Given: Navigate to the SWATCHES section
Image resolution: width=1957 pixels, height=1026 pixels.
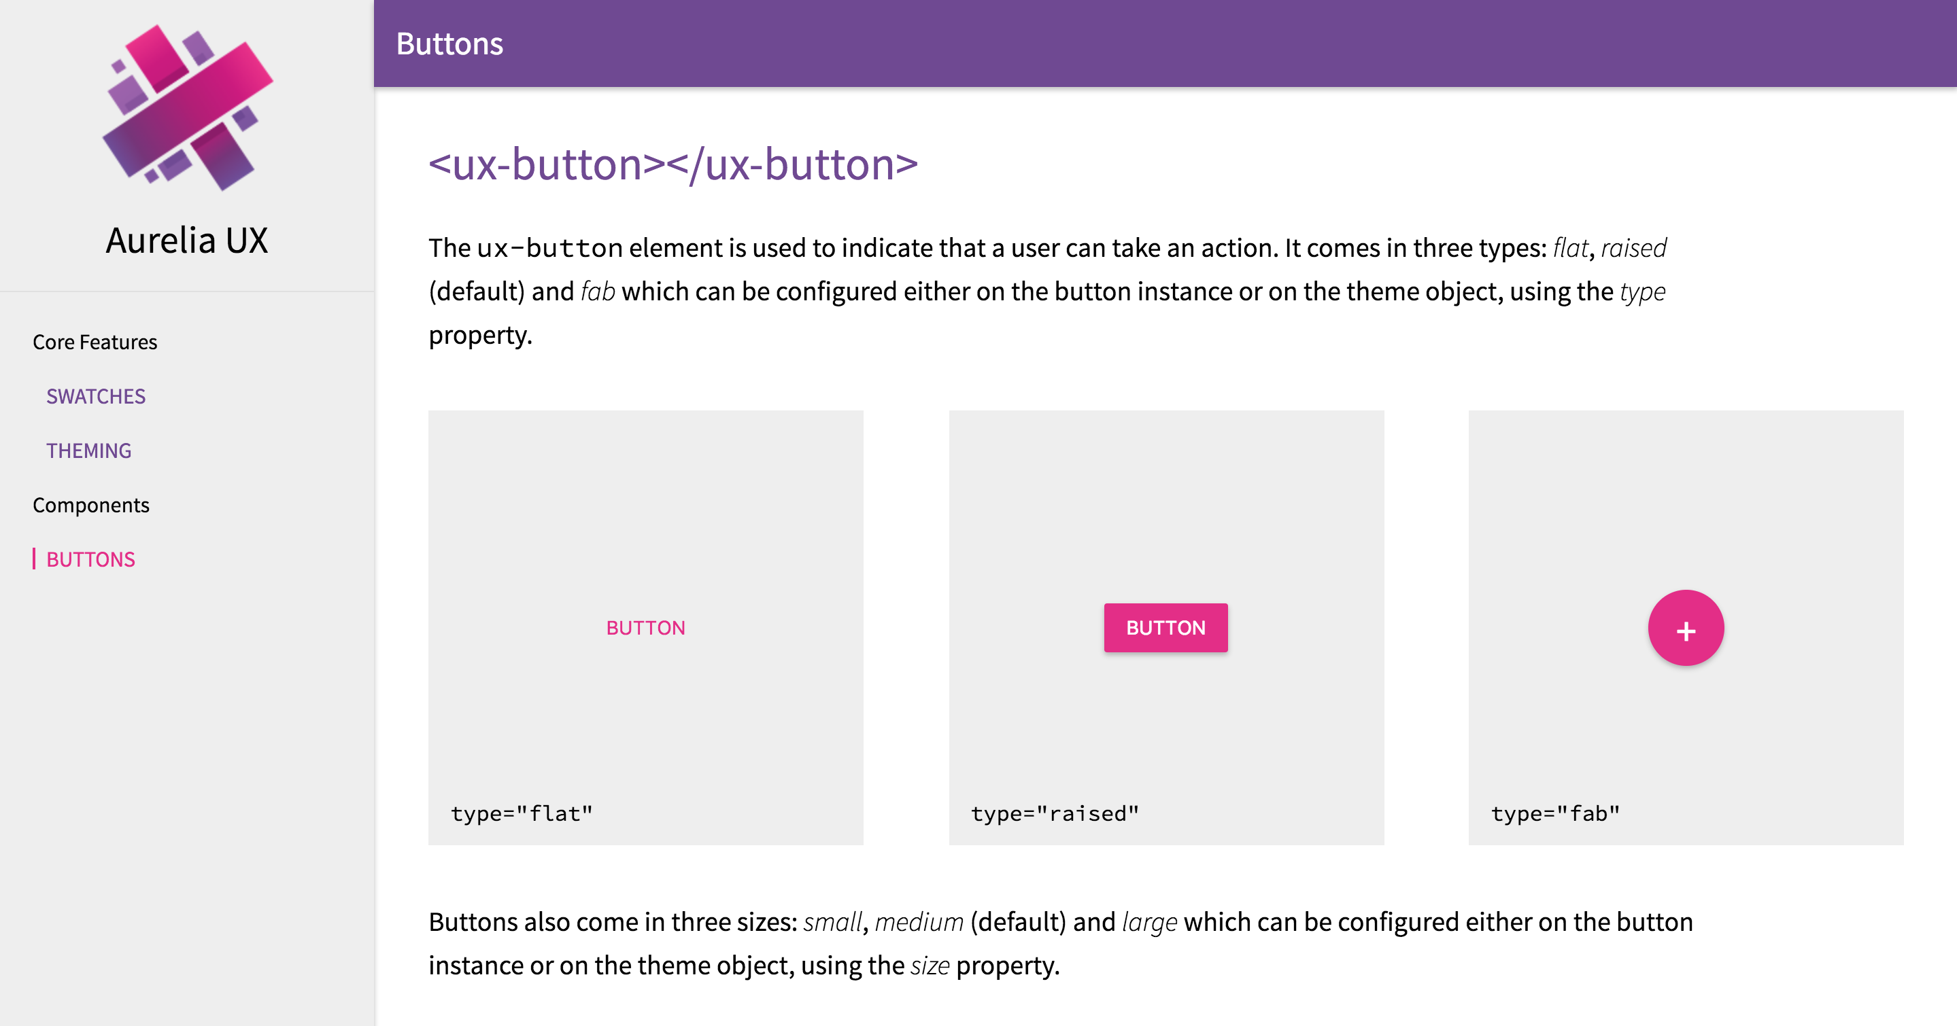Looking at the screenshot, I should pyautogui.click(x=97, y=396).
